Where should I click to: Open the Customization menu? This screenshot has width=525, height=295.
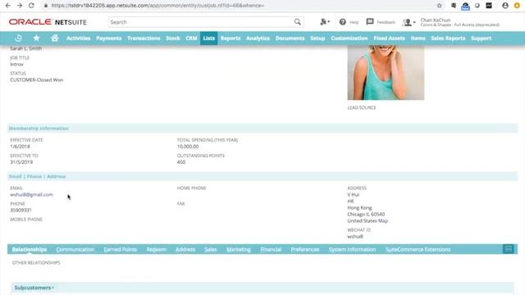point(349,39)
